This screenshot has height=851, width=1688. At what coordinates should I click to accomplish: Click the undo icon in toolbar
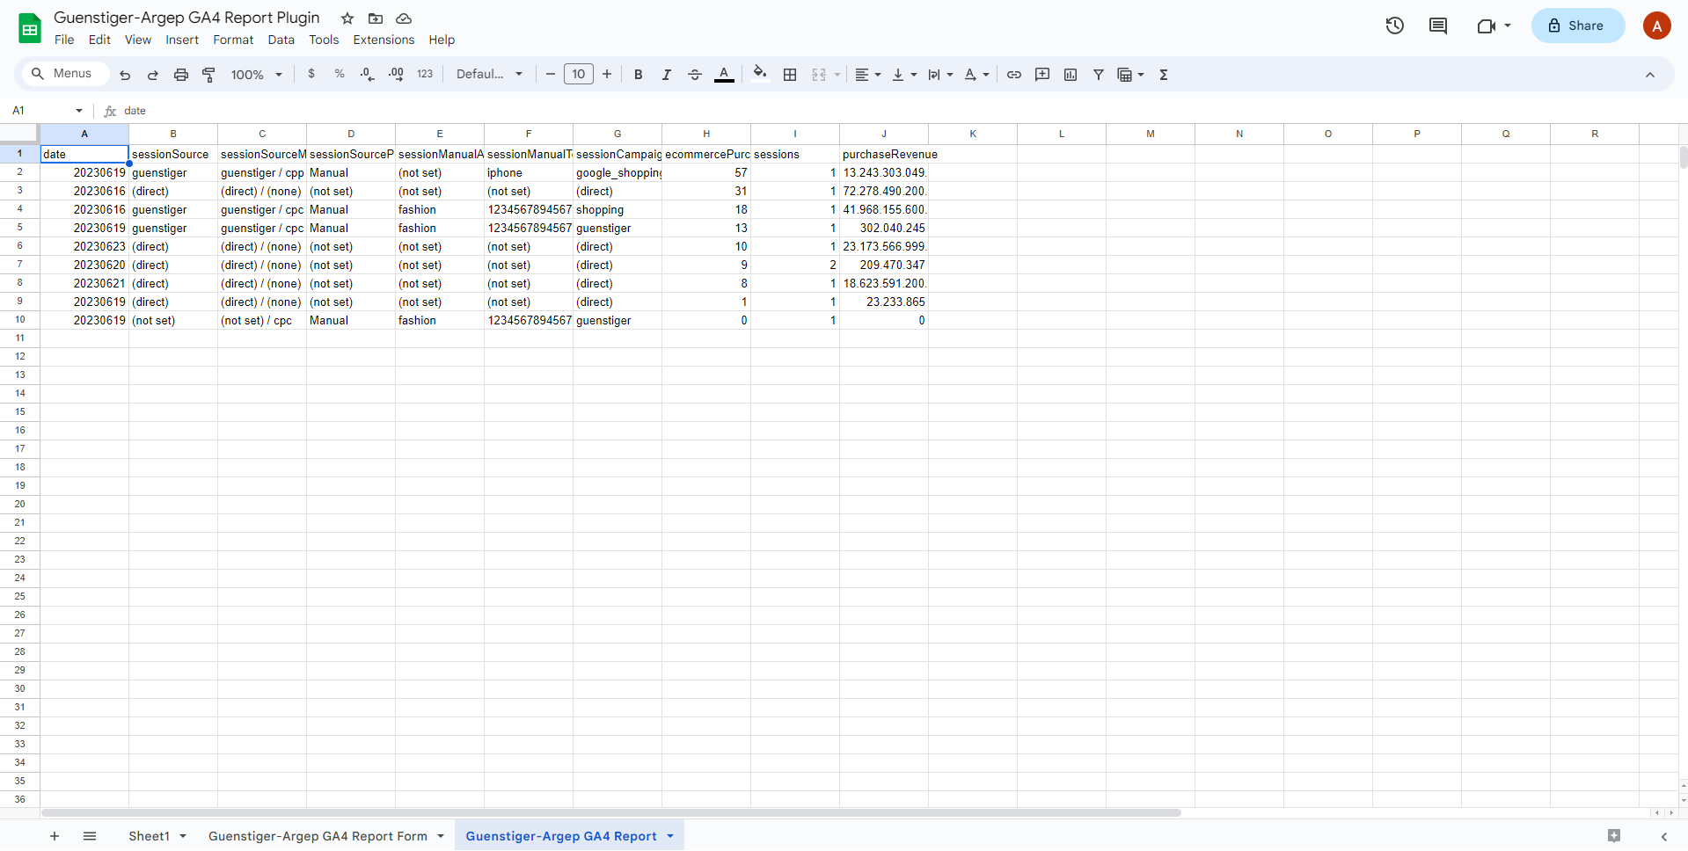[125, 75]
